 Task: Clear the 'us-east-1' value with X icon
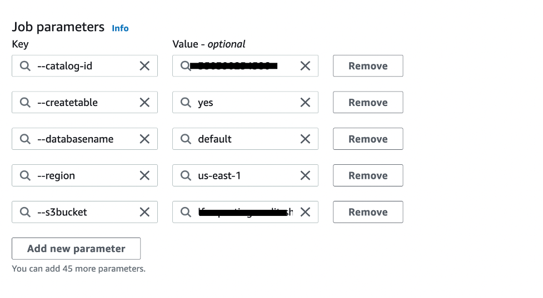305,176
